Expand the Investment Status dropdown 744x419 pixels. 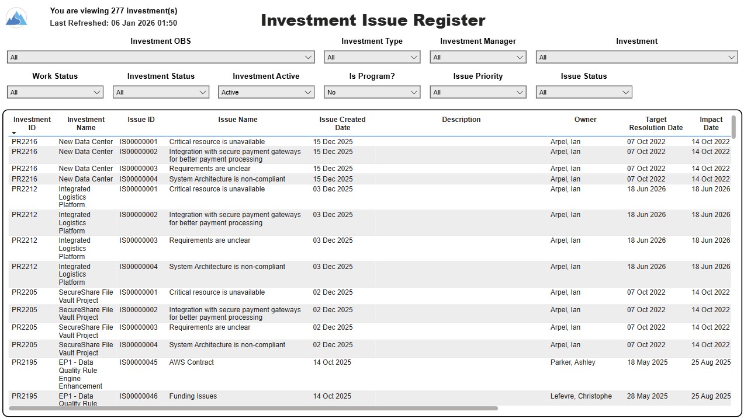click(161, 92)
